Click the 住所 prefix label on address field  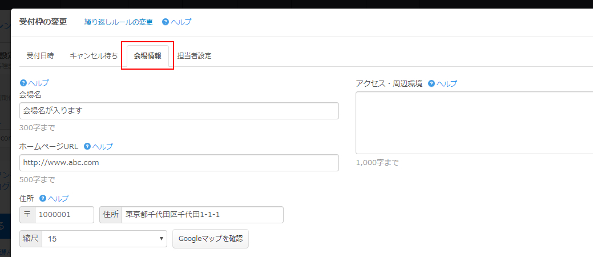pos(111,215)
